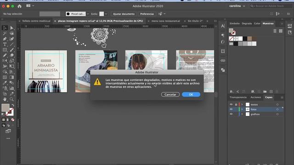This screenshot has height=165, width=294.
Task: Select the Column Graph tool
Action: [12, 88]
